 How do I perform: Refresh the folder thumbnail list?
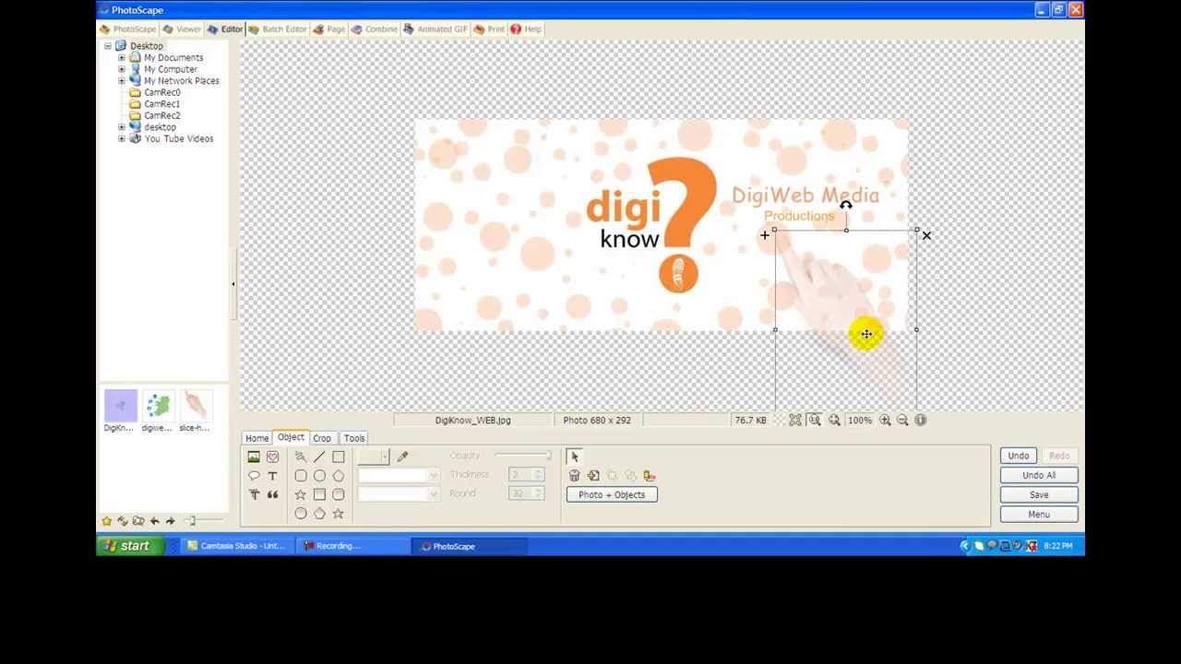pos(123,521)
